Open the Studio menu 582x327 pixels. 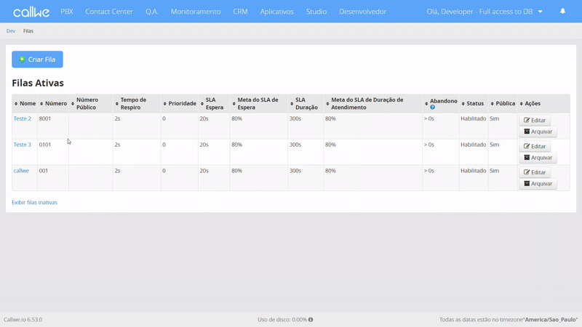click(x=316, y=12)
